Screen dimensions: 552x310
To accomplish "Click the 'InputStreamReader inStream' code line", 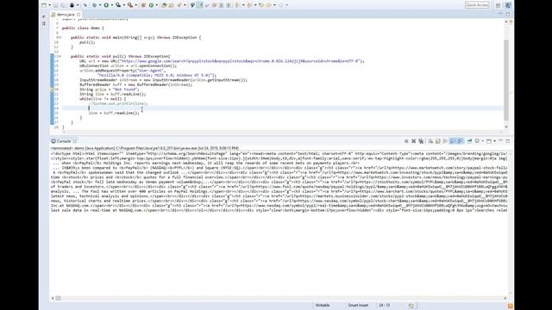I will (163, 80).
